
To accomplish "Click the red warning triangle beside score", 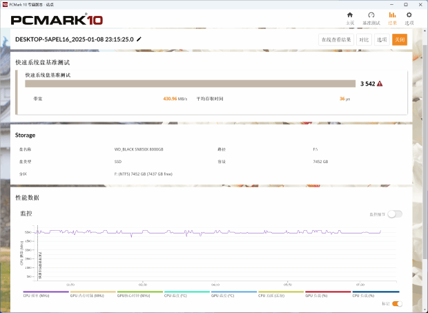I will [x=380, y=84].
